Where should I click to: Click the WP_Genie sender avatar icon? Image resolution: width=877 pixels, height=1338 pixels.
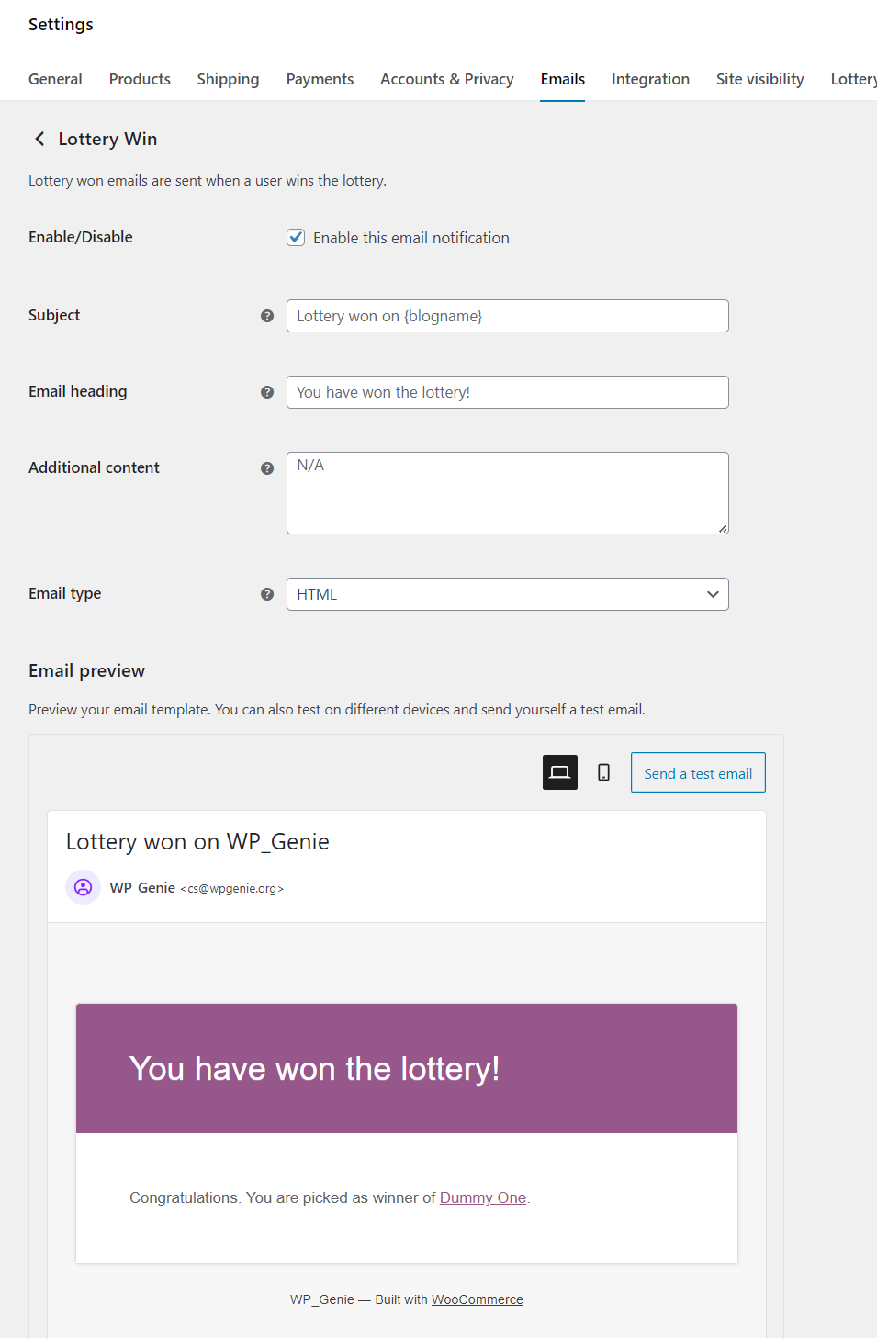[83, 887]
